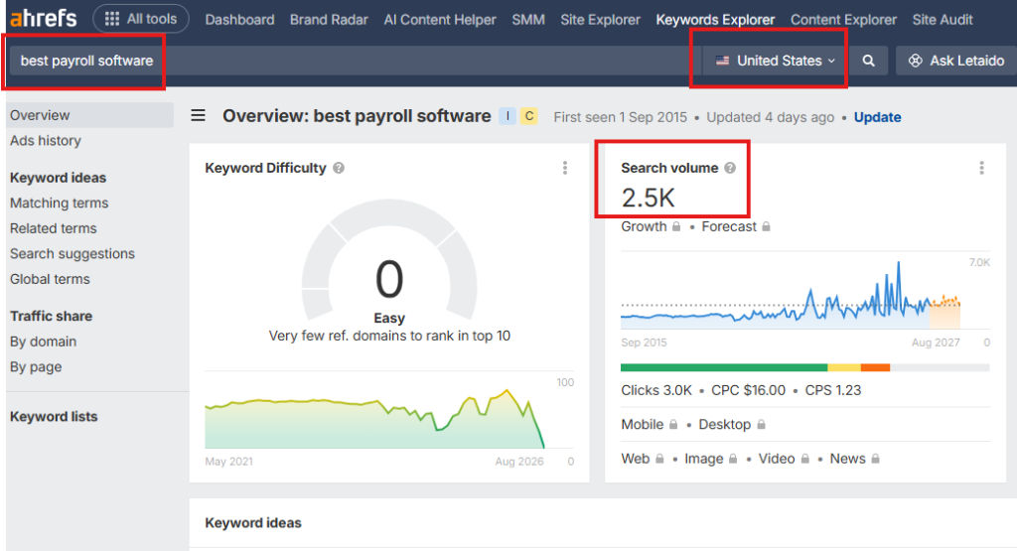Open Search volume card options menu
This screenshot has width=1017, height=551.
coord(981,168)
